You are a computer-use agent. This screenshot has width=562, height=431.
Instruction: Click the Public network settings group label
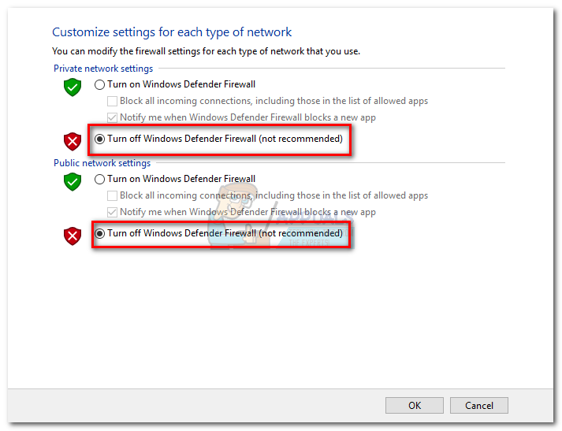click(x=102, y=163)
